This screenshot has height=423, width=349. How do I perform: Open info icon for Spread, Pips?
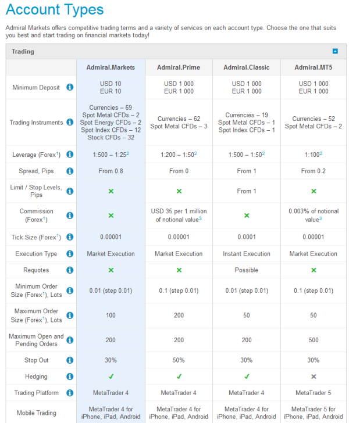70,171
